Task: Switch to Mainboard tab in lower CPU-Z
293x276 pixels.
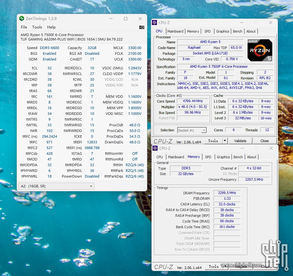Action: (176, 157)
